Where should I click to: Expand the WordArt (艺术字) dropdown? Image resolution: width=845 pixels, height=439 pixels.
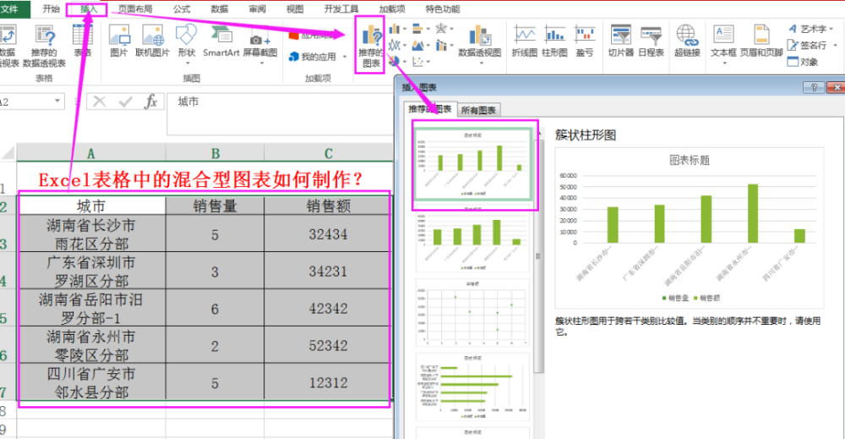[831, 29]
